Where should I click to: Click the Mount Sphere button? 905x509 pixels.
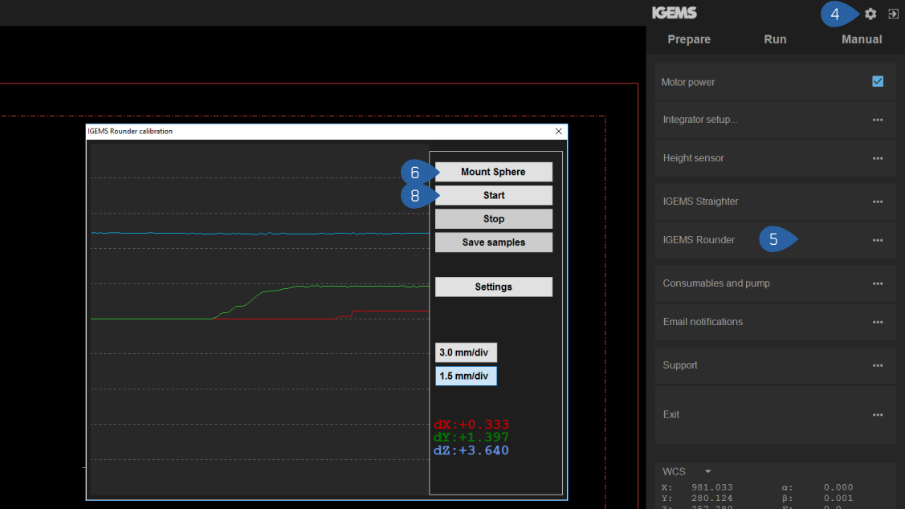point(494,172)
